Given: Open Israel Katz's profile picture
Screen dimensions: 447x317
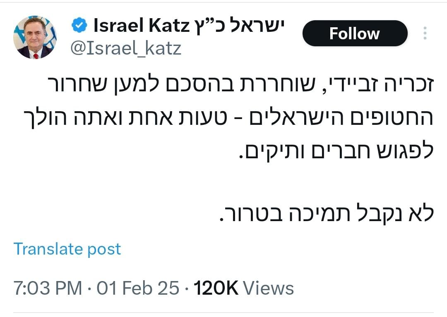Looking at the screenshot, I should [x=35, y=37].
